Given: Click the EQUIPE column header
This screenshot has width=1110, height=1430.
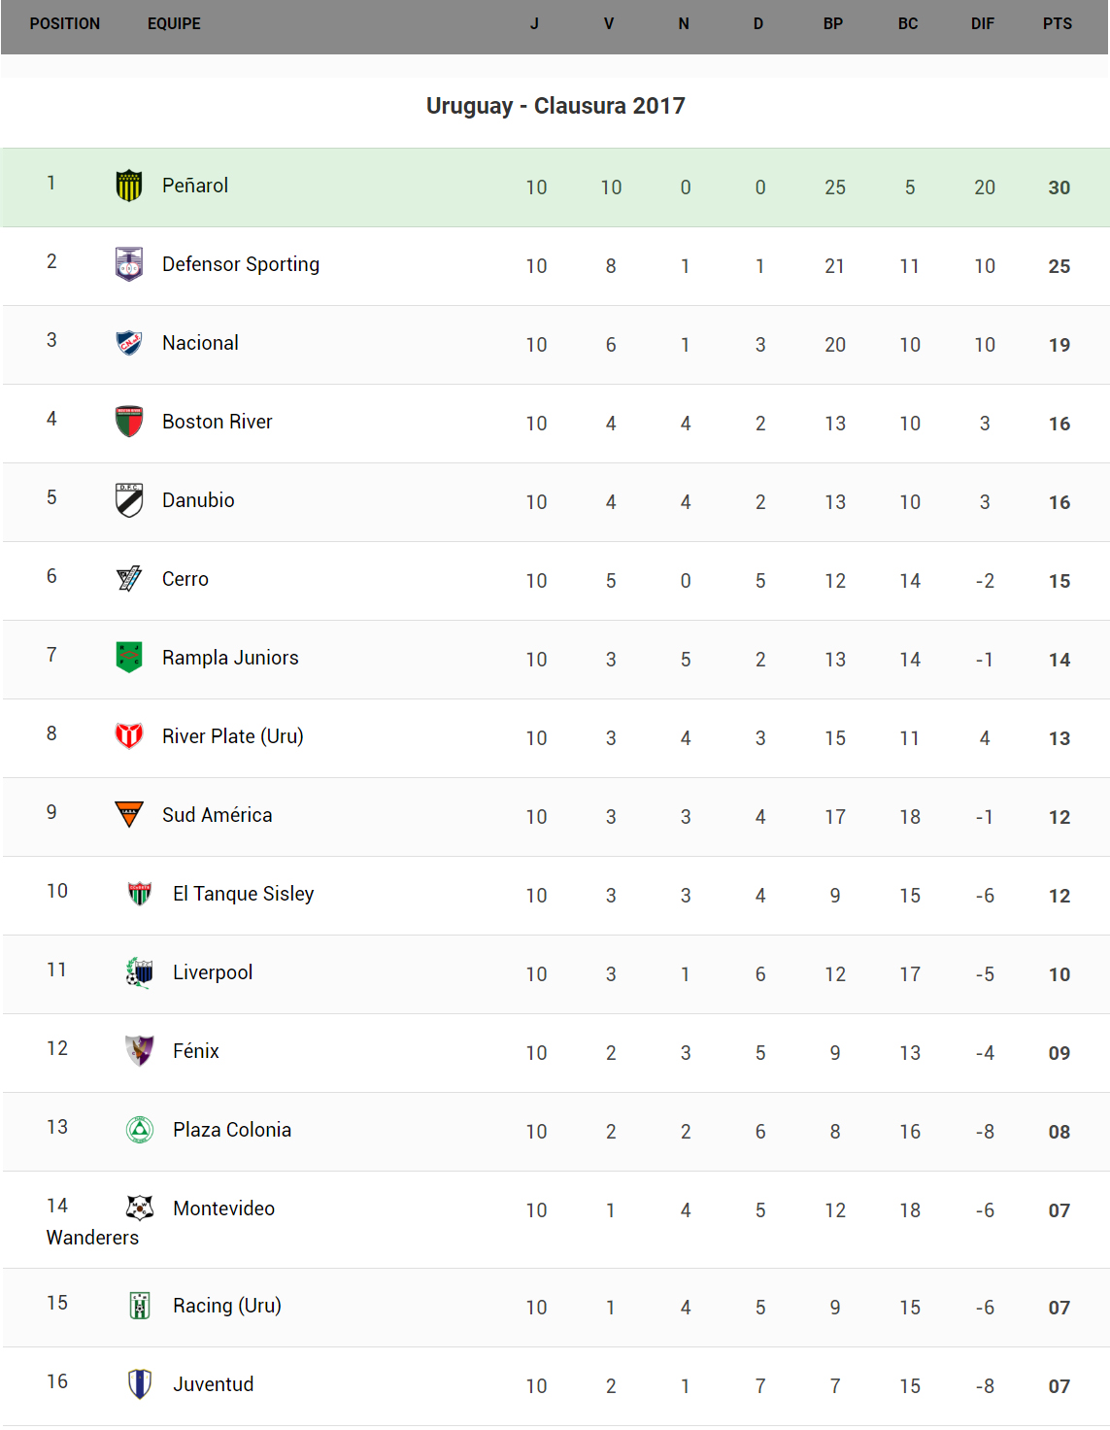Looking at the screenshot, I should click(174, 24).
